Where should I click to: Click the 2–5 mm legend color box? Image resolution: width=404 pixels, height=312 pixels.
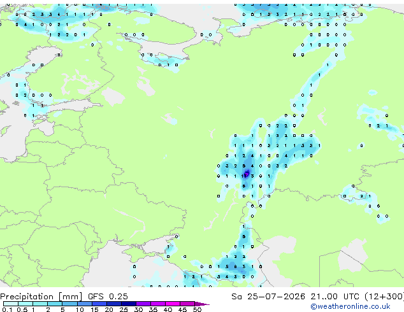[55, 304]
